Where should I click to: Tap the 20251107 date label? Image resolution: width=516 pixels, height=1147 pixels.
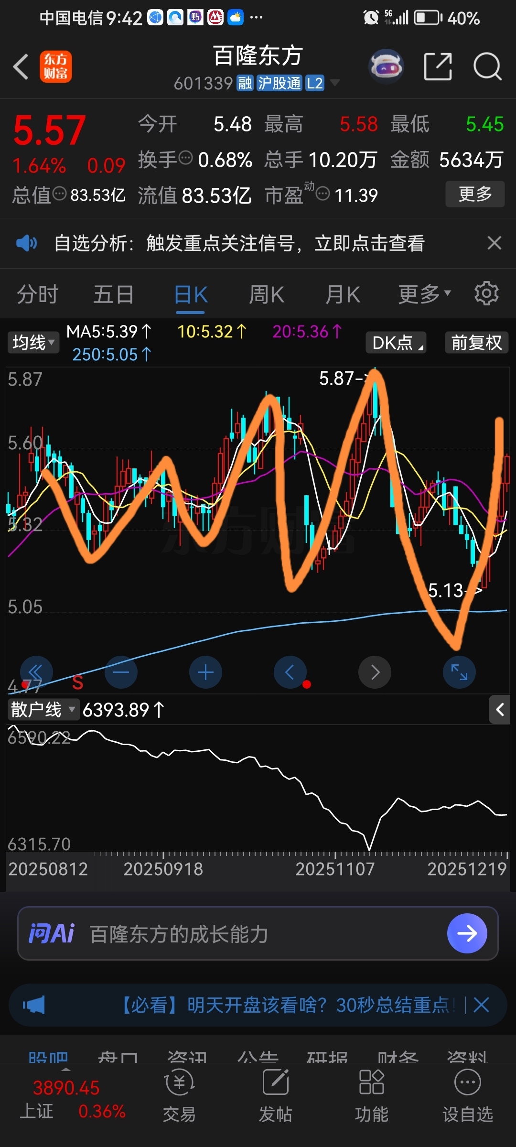tap(335, 869)
